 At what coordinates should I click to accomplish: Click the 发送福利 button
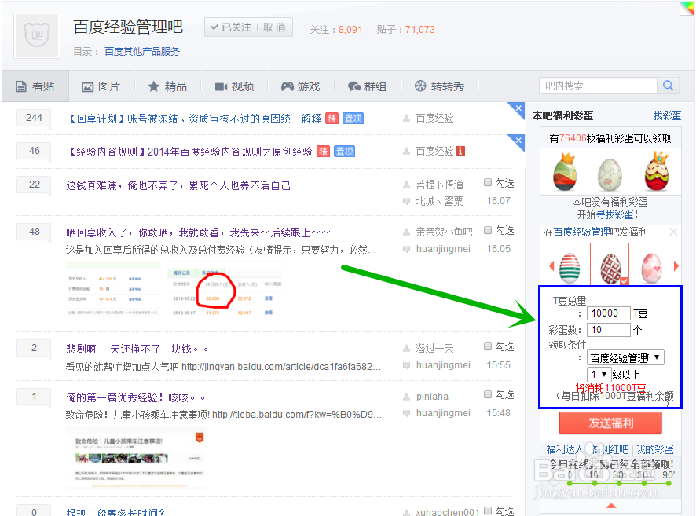tap(611, 423)
